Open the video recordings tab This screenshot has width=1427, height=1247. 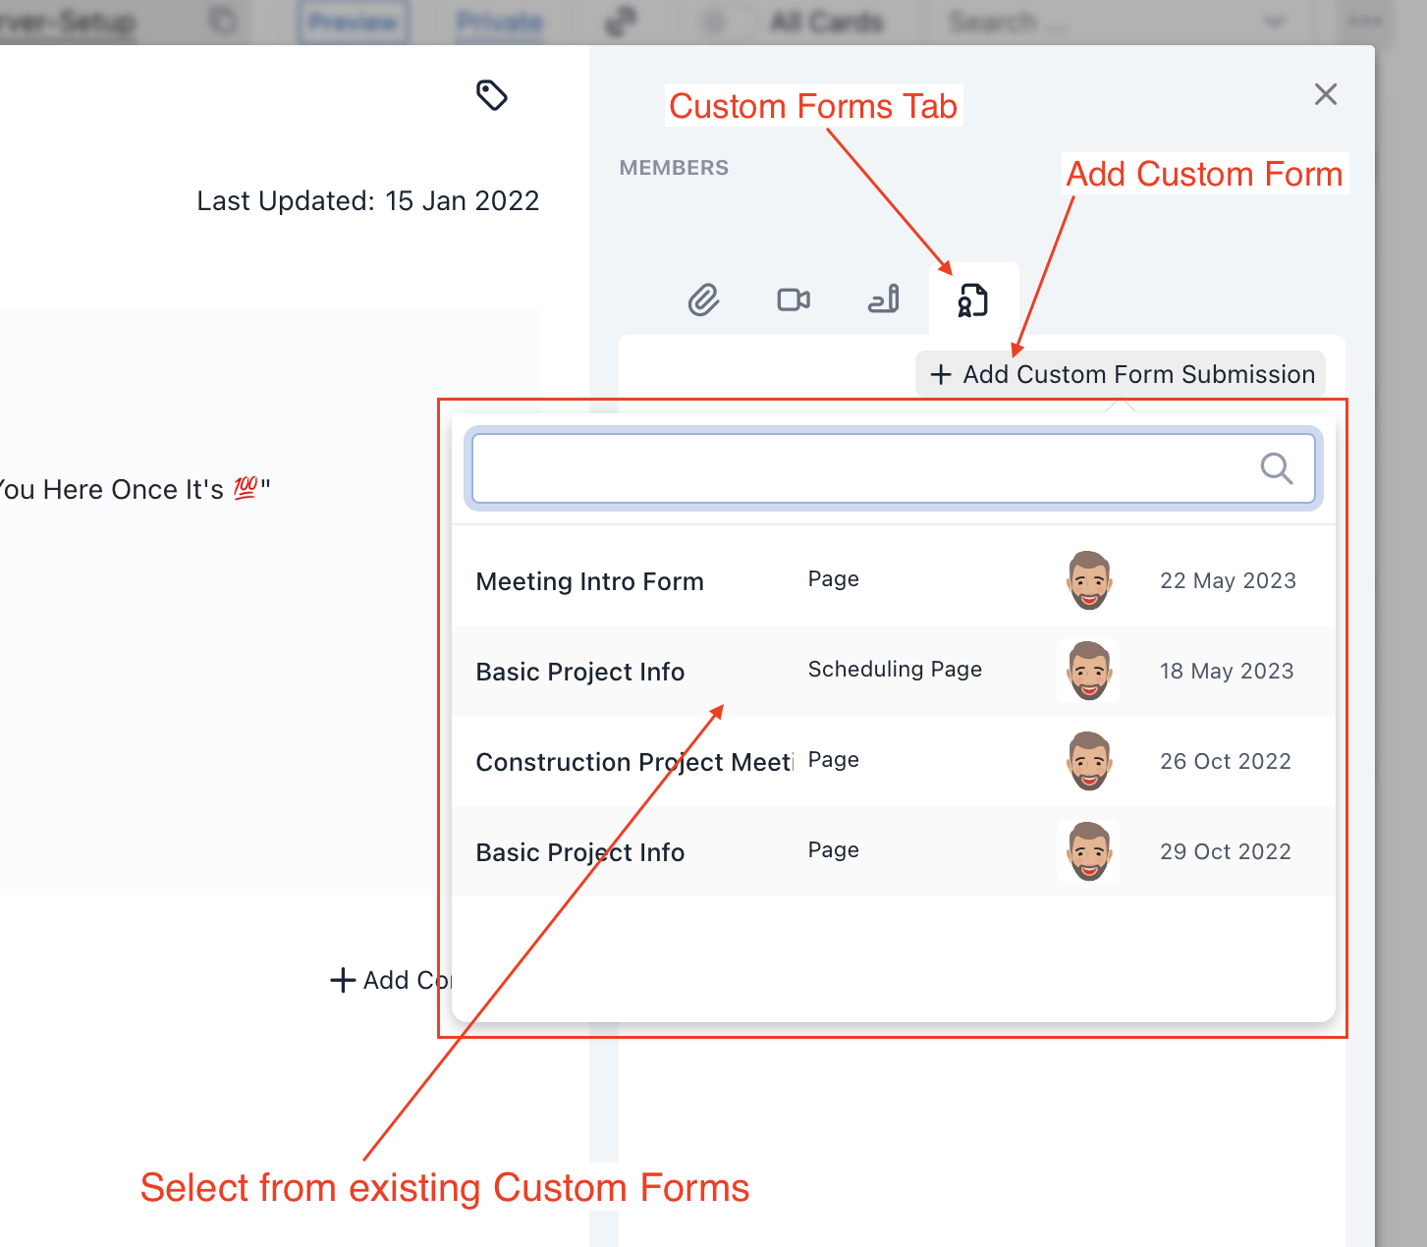pos(794,299)
